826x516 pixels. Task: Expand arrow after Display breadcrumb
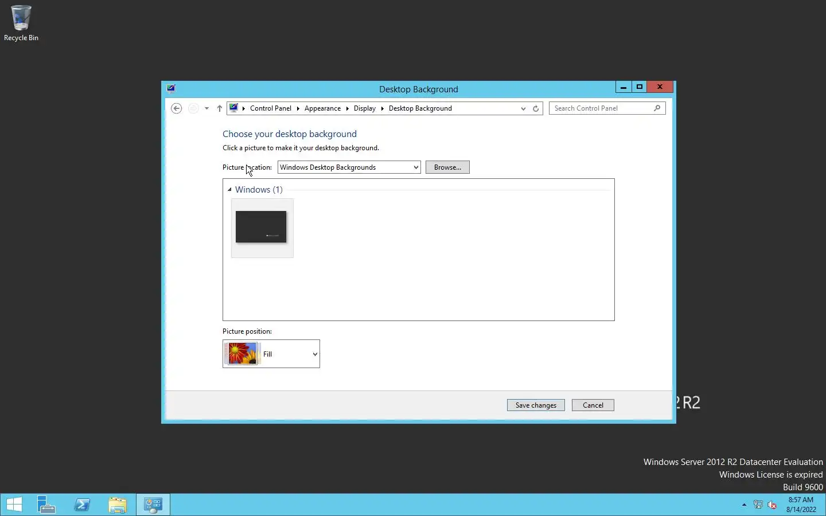(x=383, y=108)
